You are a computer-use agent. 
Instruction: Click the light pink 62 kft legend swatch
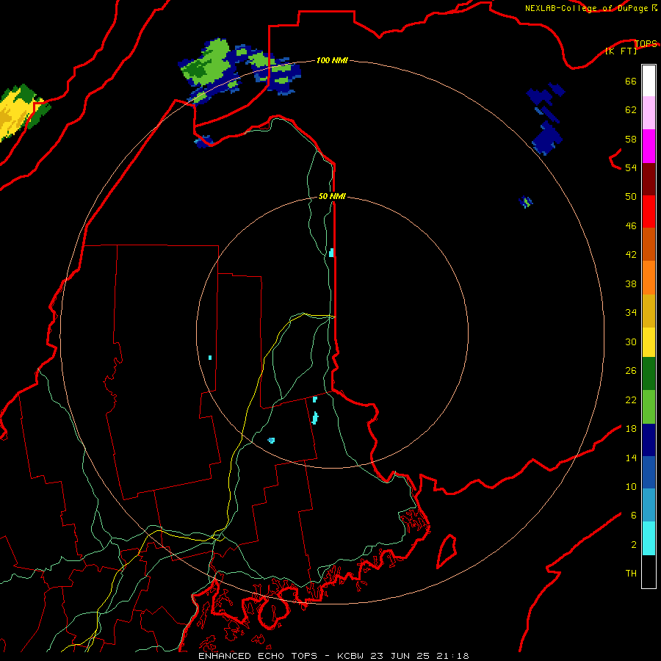pyautogui.click(x=649, y=113)
